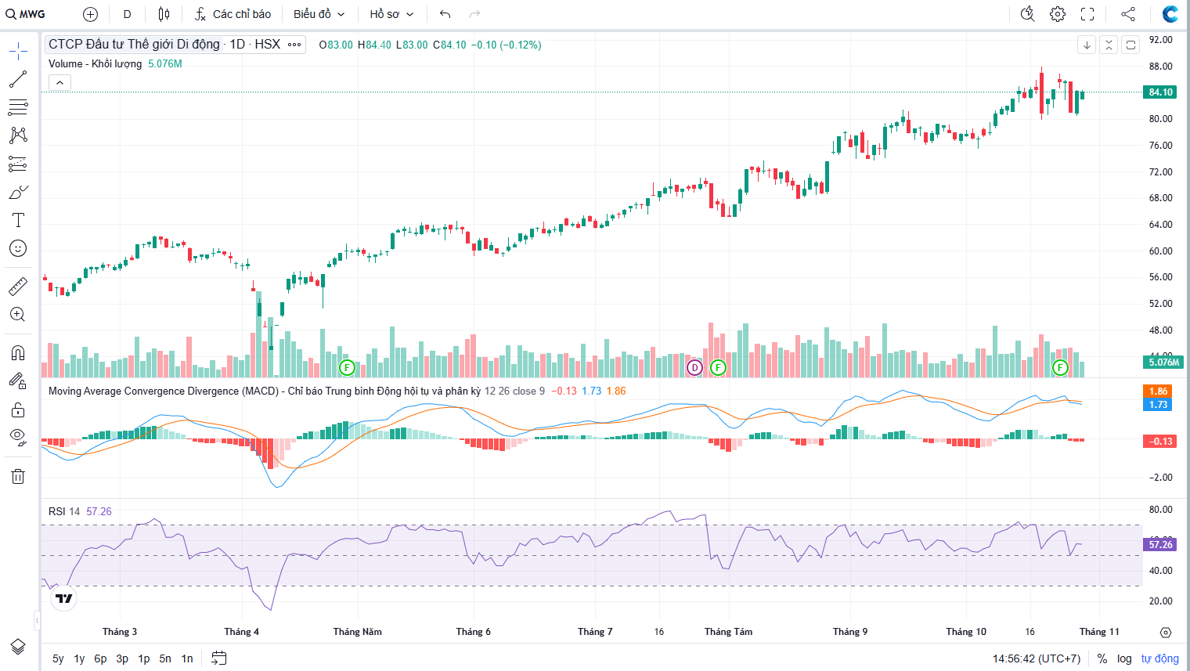
Task: Toggle log scale on price axis
Action: pyautogui.click(x=1124, y=658)
